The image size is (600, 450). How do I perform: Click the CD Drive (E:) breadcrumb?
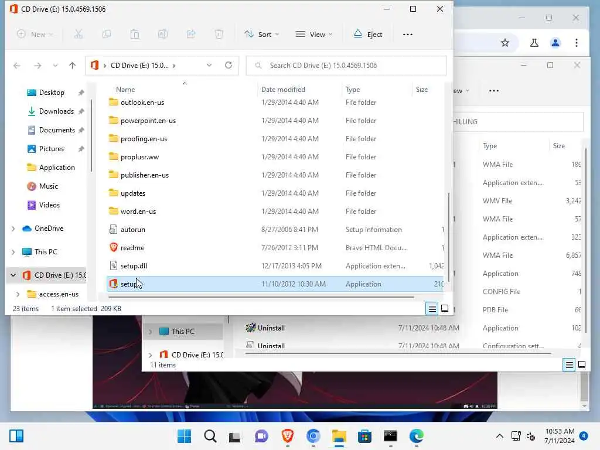139,66
